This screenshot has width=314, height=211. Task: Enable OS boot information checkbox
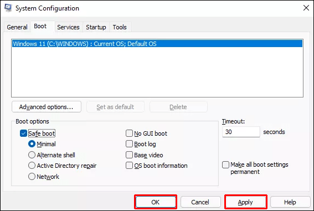[129, 166]
